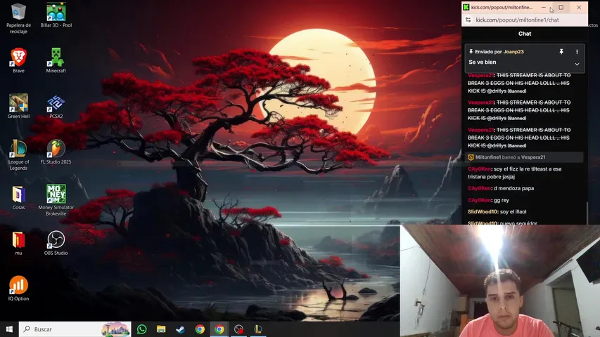
Task: Open WhatsApp from the taskbar
Action: click(x=141, y=329)
